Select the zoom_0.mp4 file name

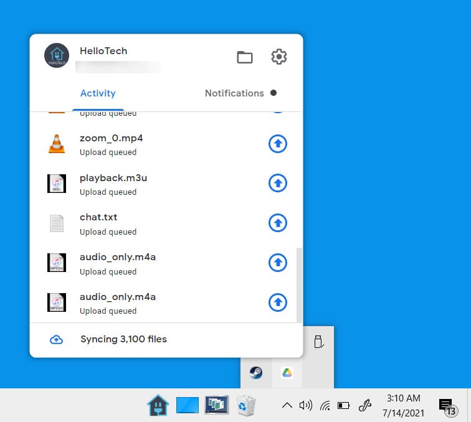pos(111,138)
